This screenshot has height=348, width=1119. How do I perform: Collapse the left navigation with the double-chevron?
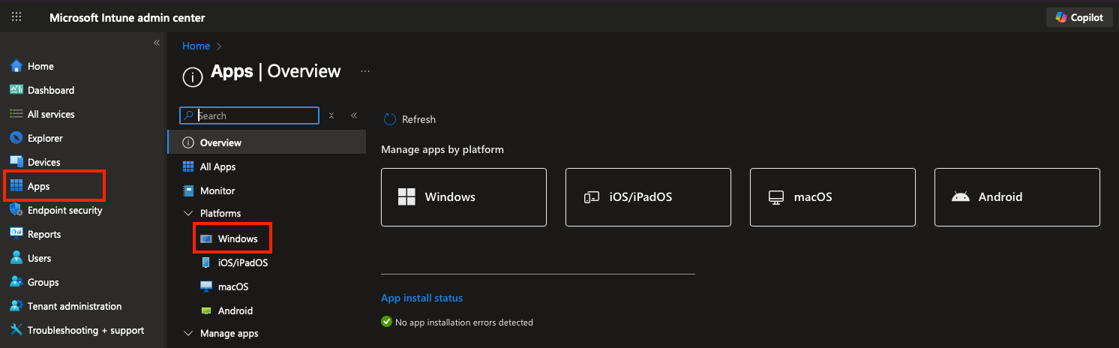pos(157,43)
